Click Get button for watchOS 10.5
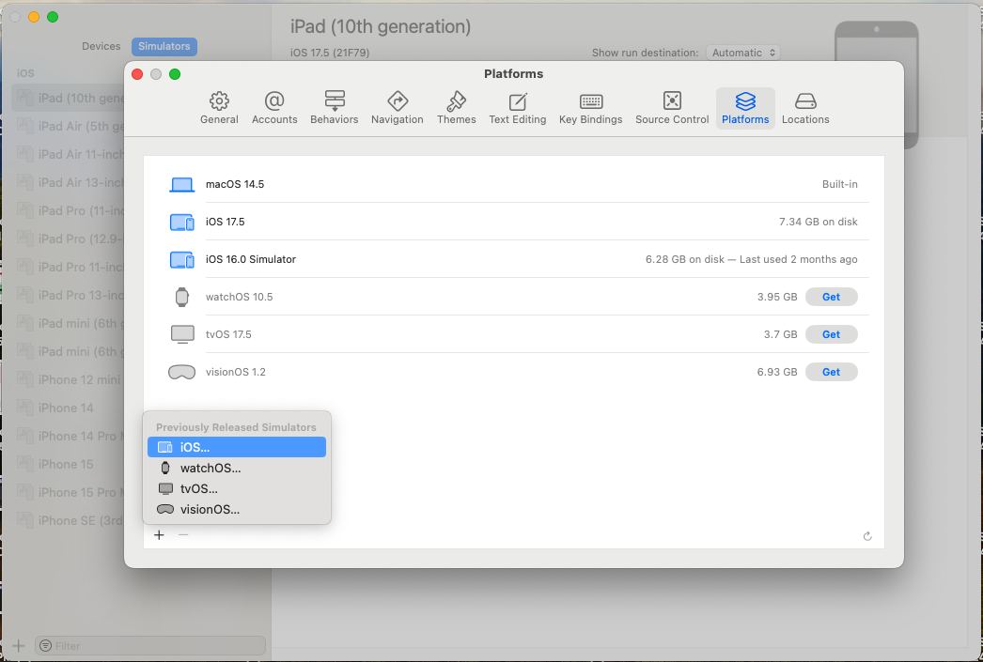Image resolution: width=983 pixels, height=662 pixels. tap(831, 297)
